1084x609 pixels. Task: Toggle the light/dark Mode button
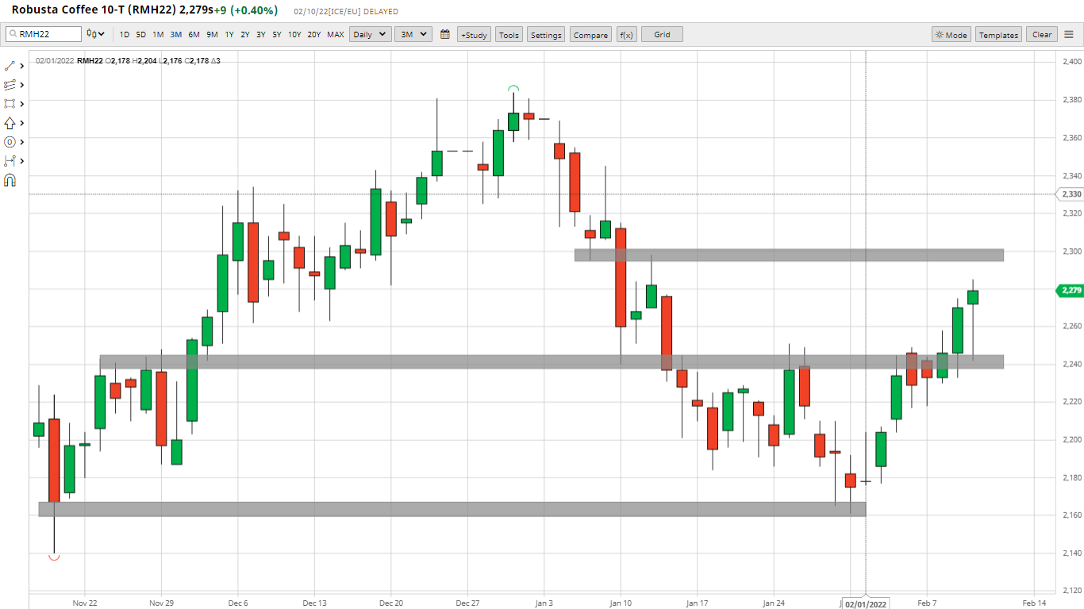click(x=951, y=35)
